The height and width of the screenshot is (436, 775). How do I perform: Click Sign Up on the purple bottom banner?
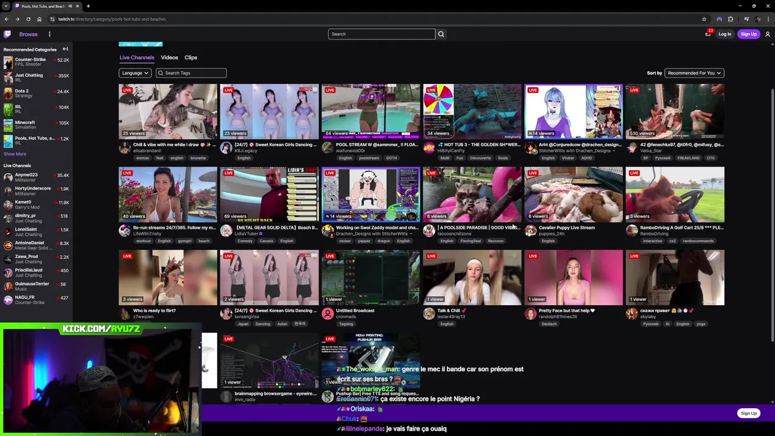point(748,413)
